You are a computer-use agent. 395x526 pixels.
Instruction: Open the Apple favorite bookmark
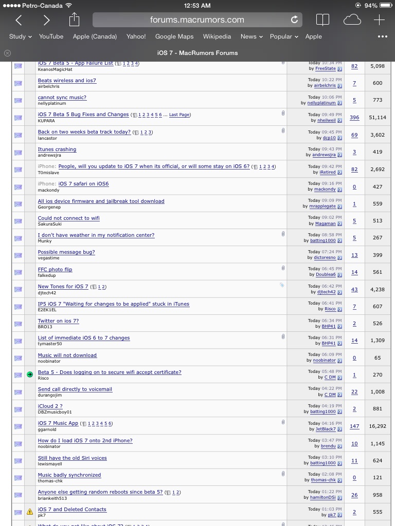coord(313,36)
